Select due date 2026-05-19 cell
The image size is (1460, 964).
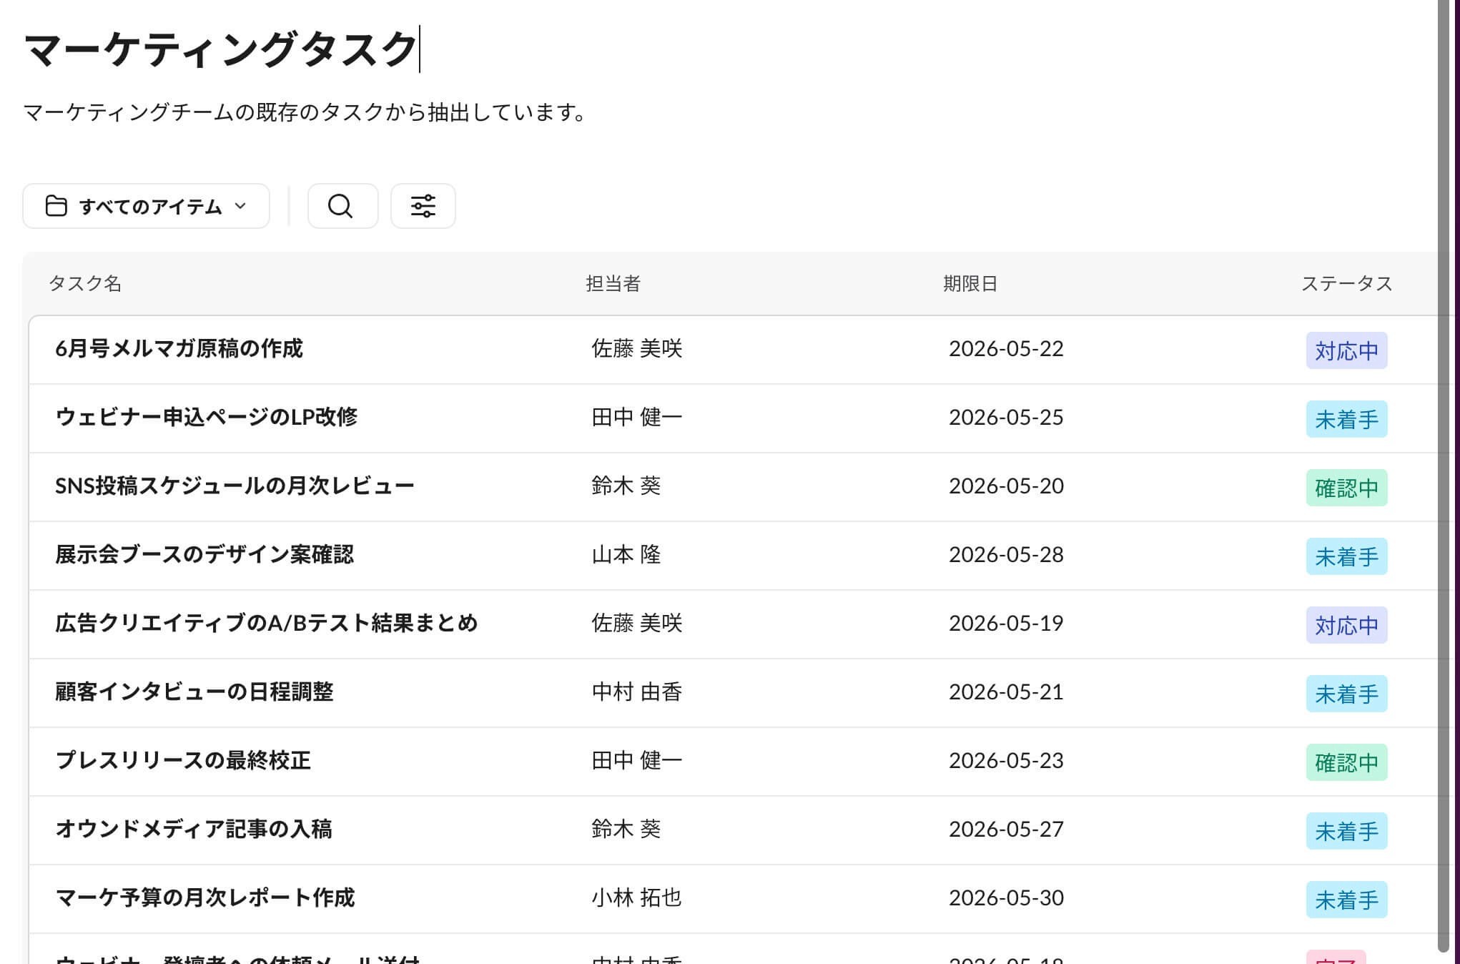tap(1006, 623)
